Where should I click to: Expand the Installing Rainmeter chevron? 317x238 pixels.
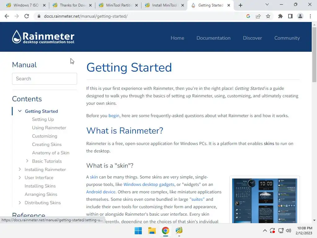pos(20,169)
